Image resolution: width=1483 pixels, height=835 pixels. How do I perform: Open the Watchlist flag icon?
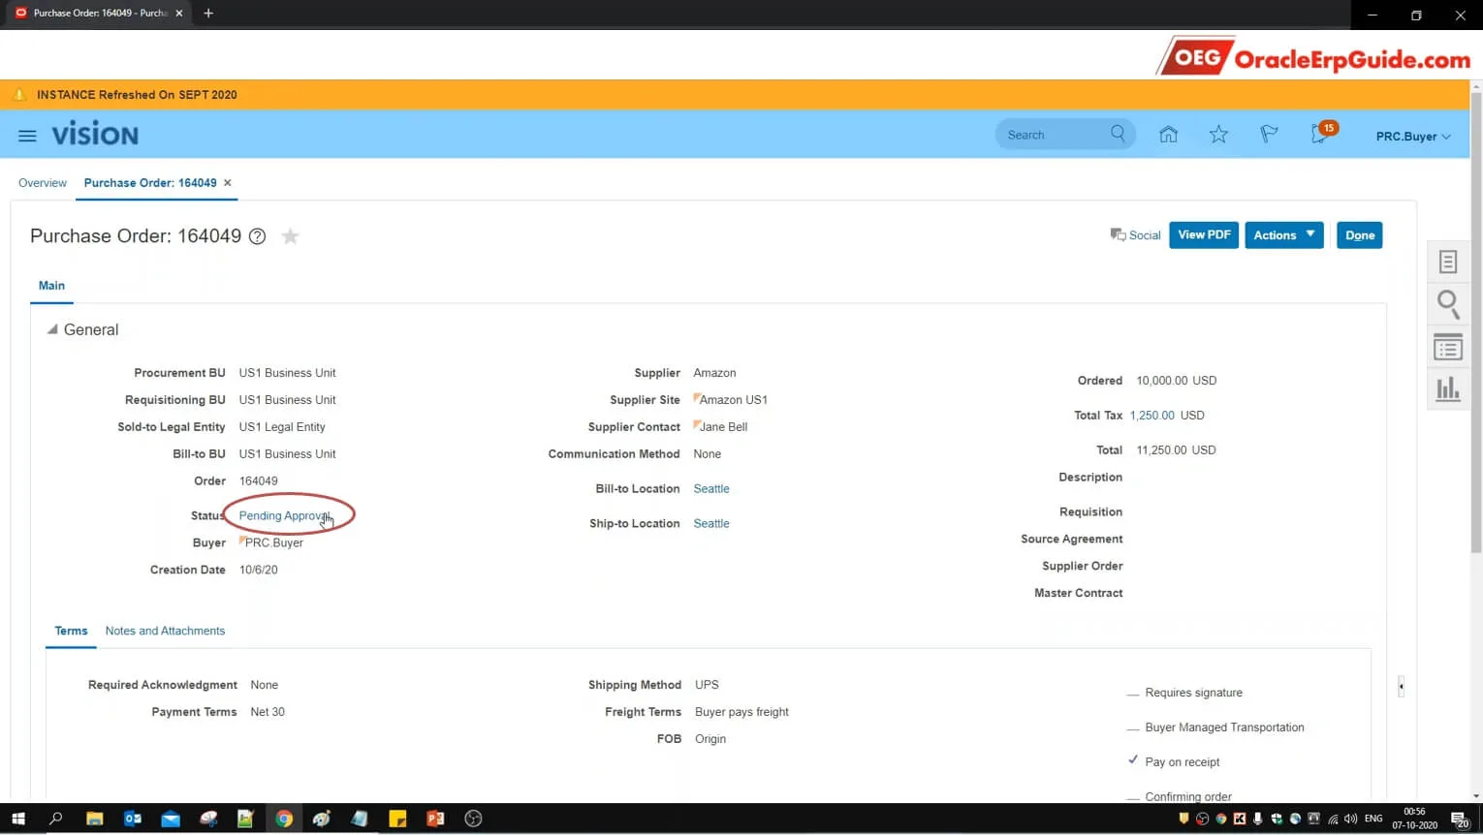coord(1269,135)
